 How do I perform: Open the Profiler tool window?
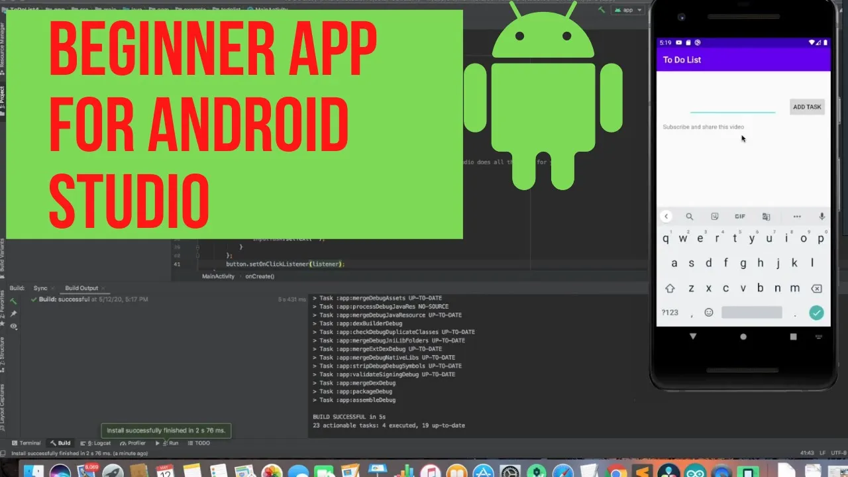[x=132, y=443]
